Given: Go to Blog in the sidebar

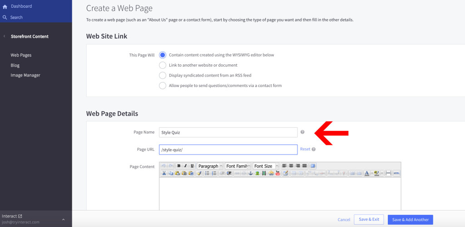Looking at the screenshot, I should click(15, 65).
